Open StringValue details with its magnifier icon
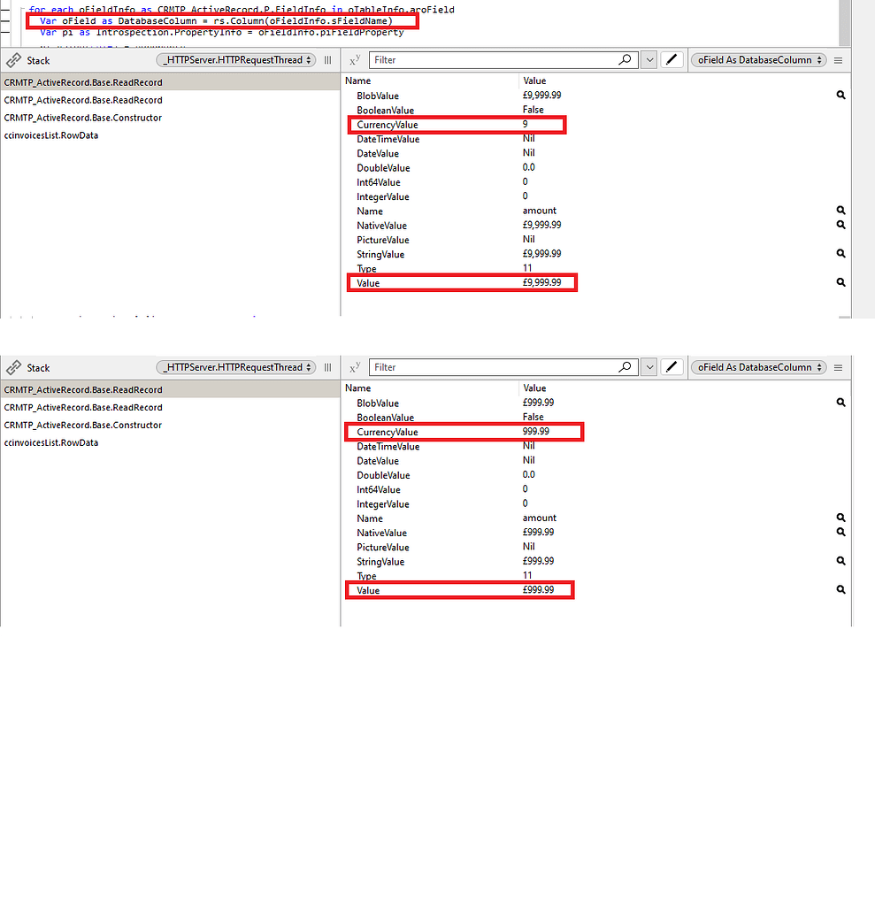The image size is (875, 906). pos(840,254)
